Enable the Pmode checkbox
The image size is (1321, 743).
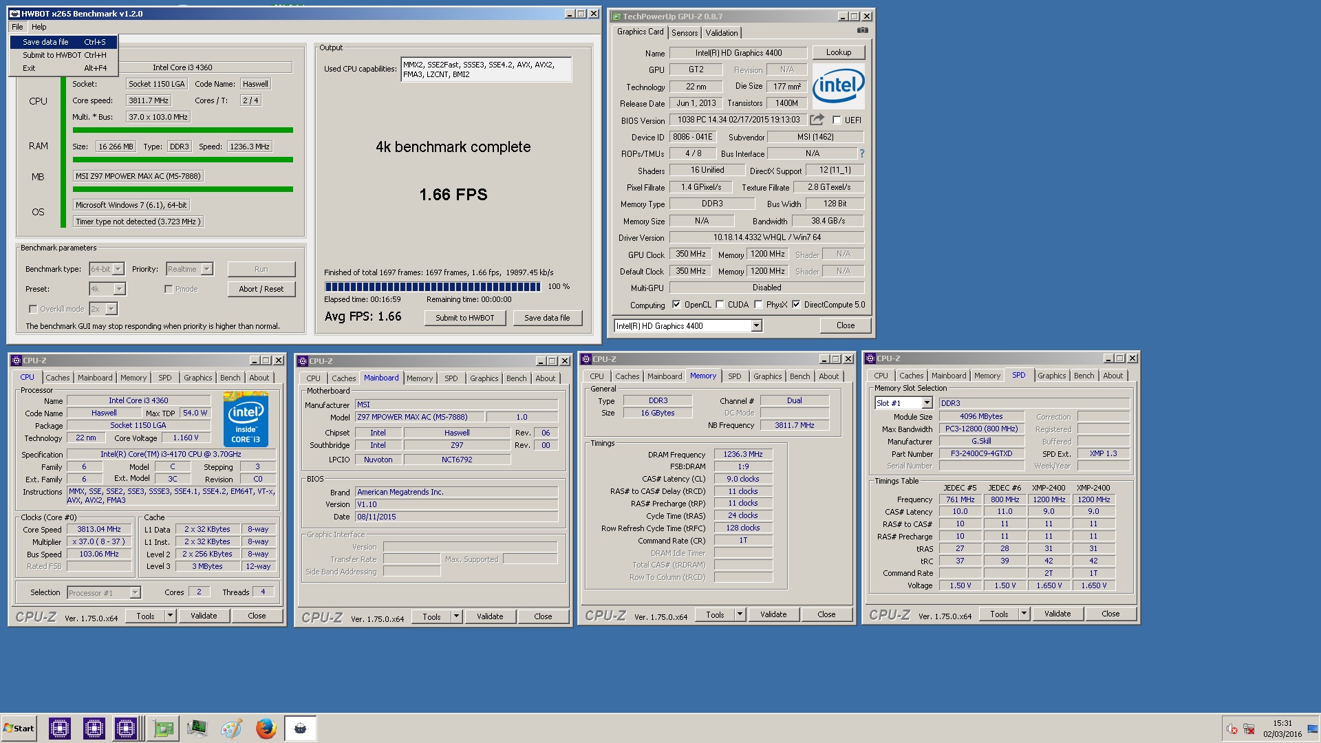[169, 289]
